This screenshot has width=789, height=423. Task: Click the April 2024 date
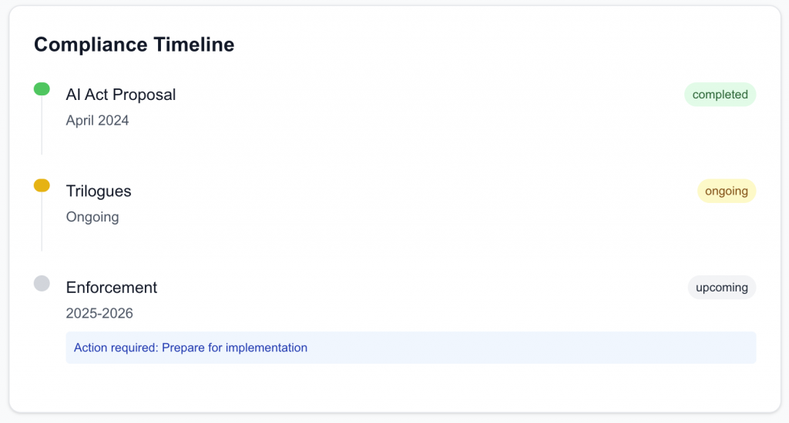coord(98,121)
